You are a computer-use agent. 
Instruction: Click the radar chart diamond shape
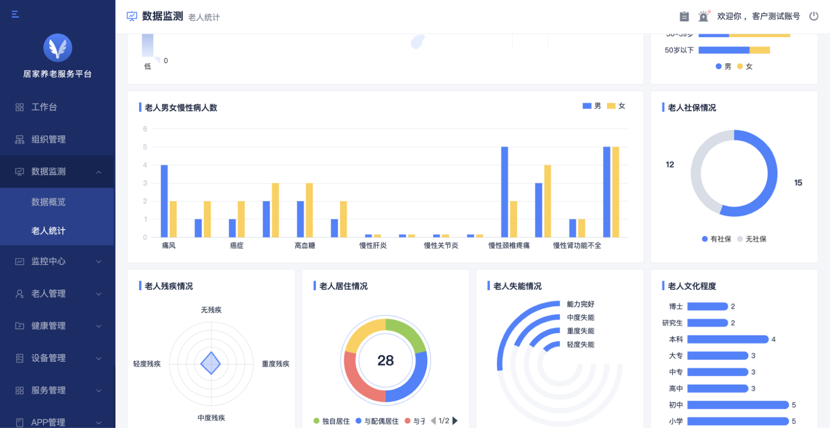click(211, 364)
